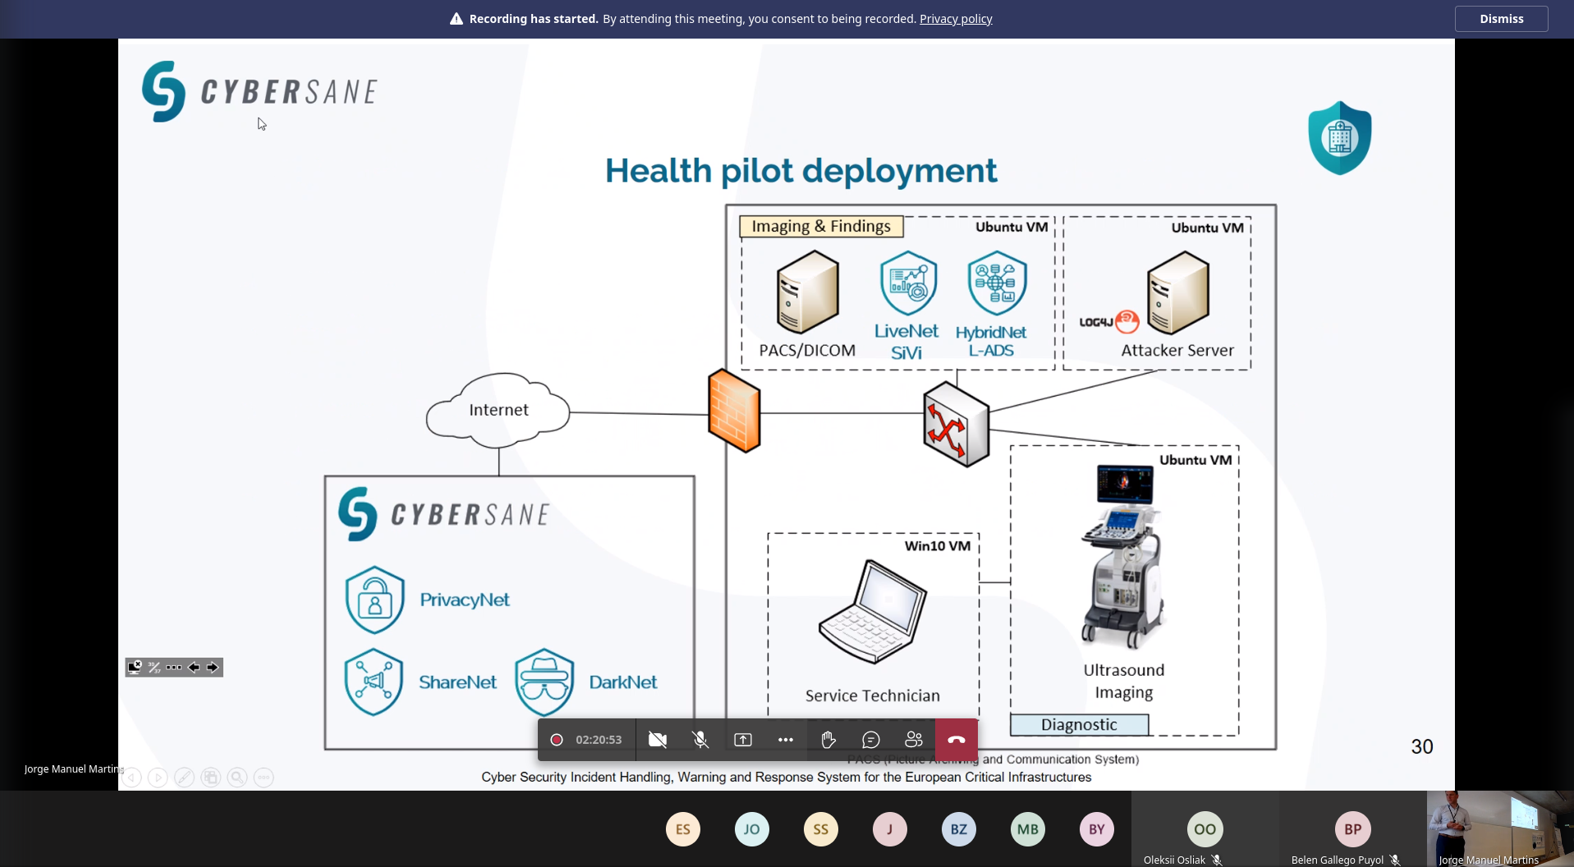Click faded next slide circle button
Screen dimensions: 1574x867
click(x=158, y=777)
